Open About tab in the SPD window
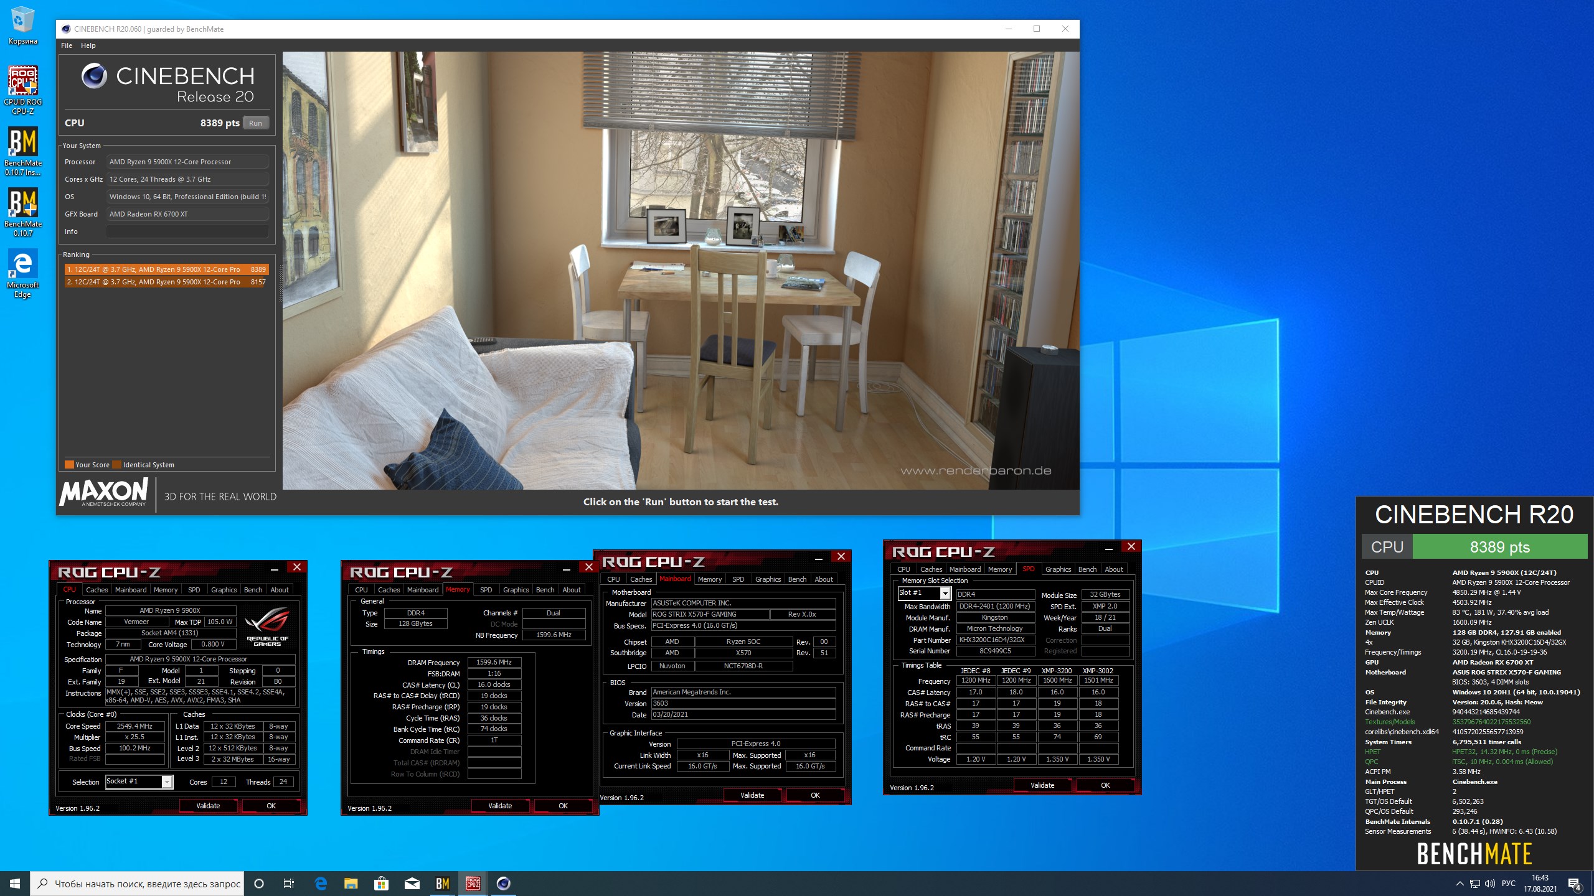The image size is (1594, 896). pyautogui.click(x=1114, y=569)
